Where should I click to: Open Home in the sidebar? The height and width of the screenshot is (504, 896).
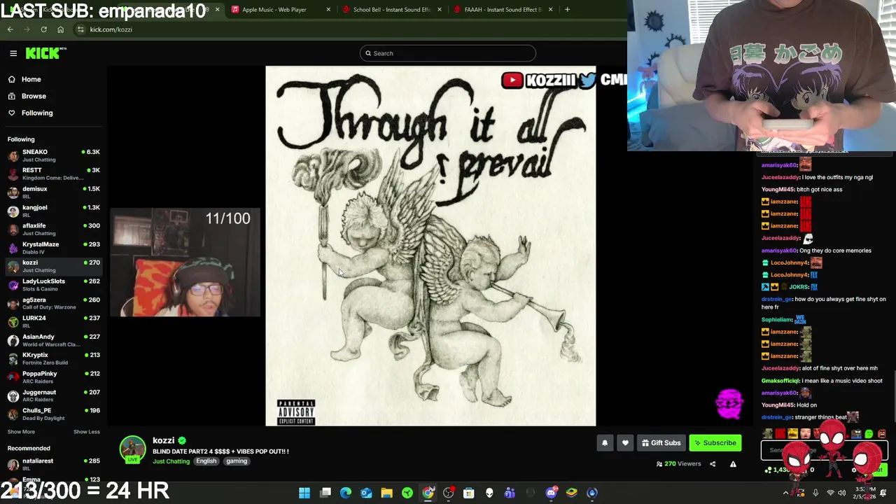31,79
